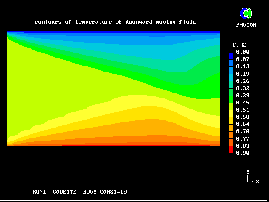The image size is (269, 202).
Task: Select the red 0.90 legend swatch
Action: pos(231,150)
